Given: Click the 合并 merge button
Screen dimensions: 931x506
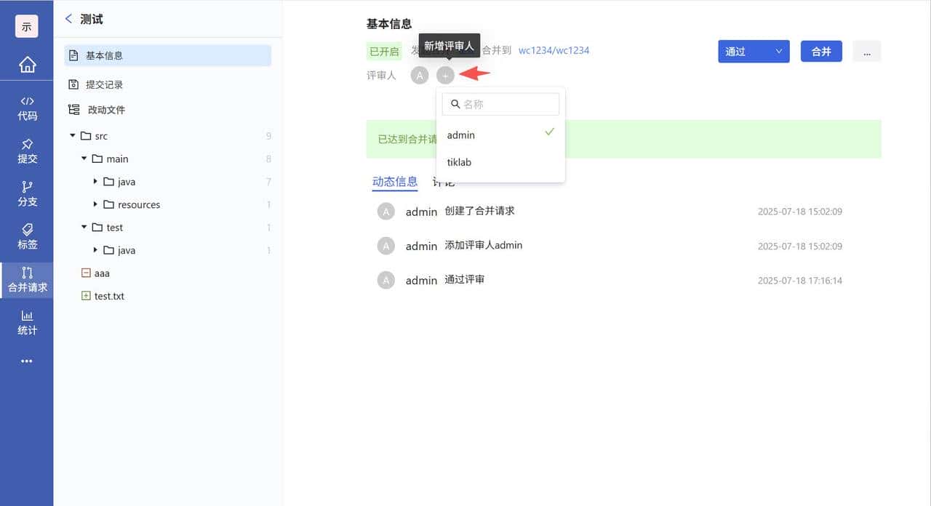Looking at the screenshot, I should tap(821, 51).
